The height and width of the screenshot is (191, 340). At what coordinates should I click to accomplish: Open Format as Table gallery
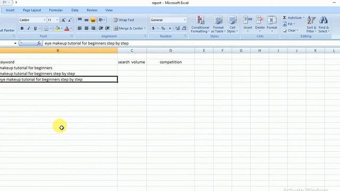[218, 24]
